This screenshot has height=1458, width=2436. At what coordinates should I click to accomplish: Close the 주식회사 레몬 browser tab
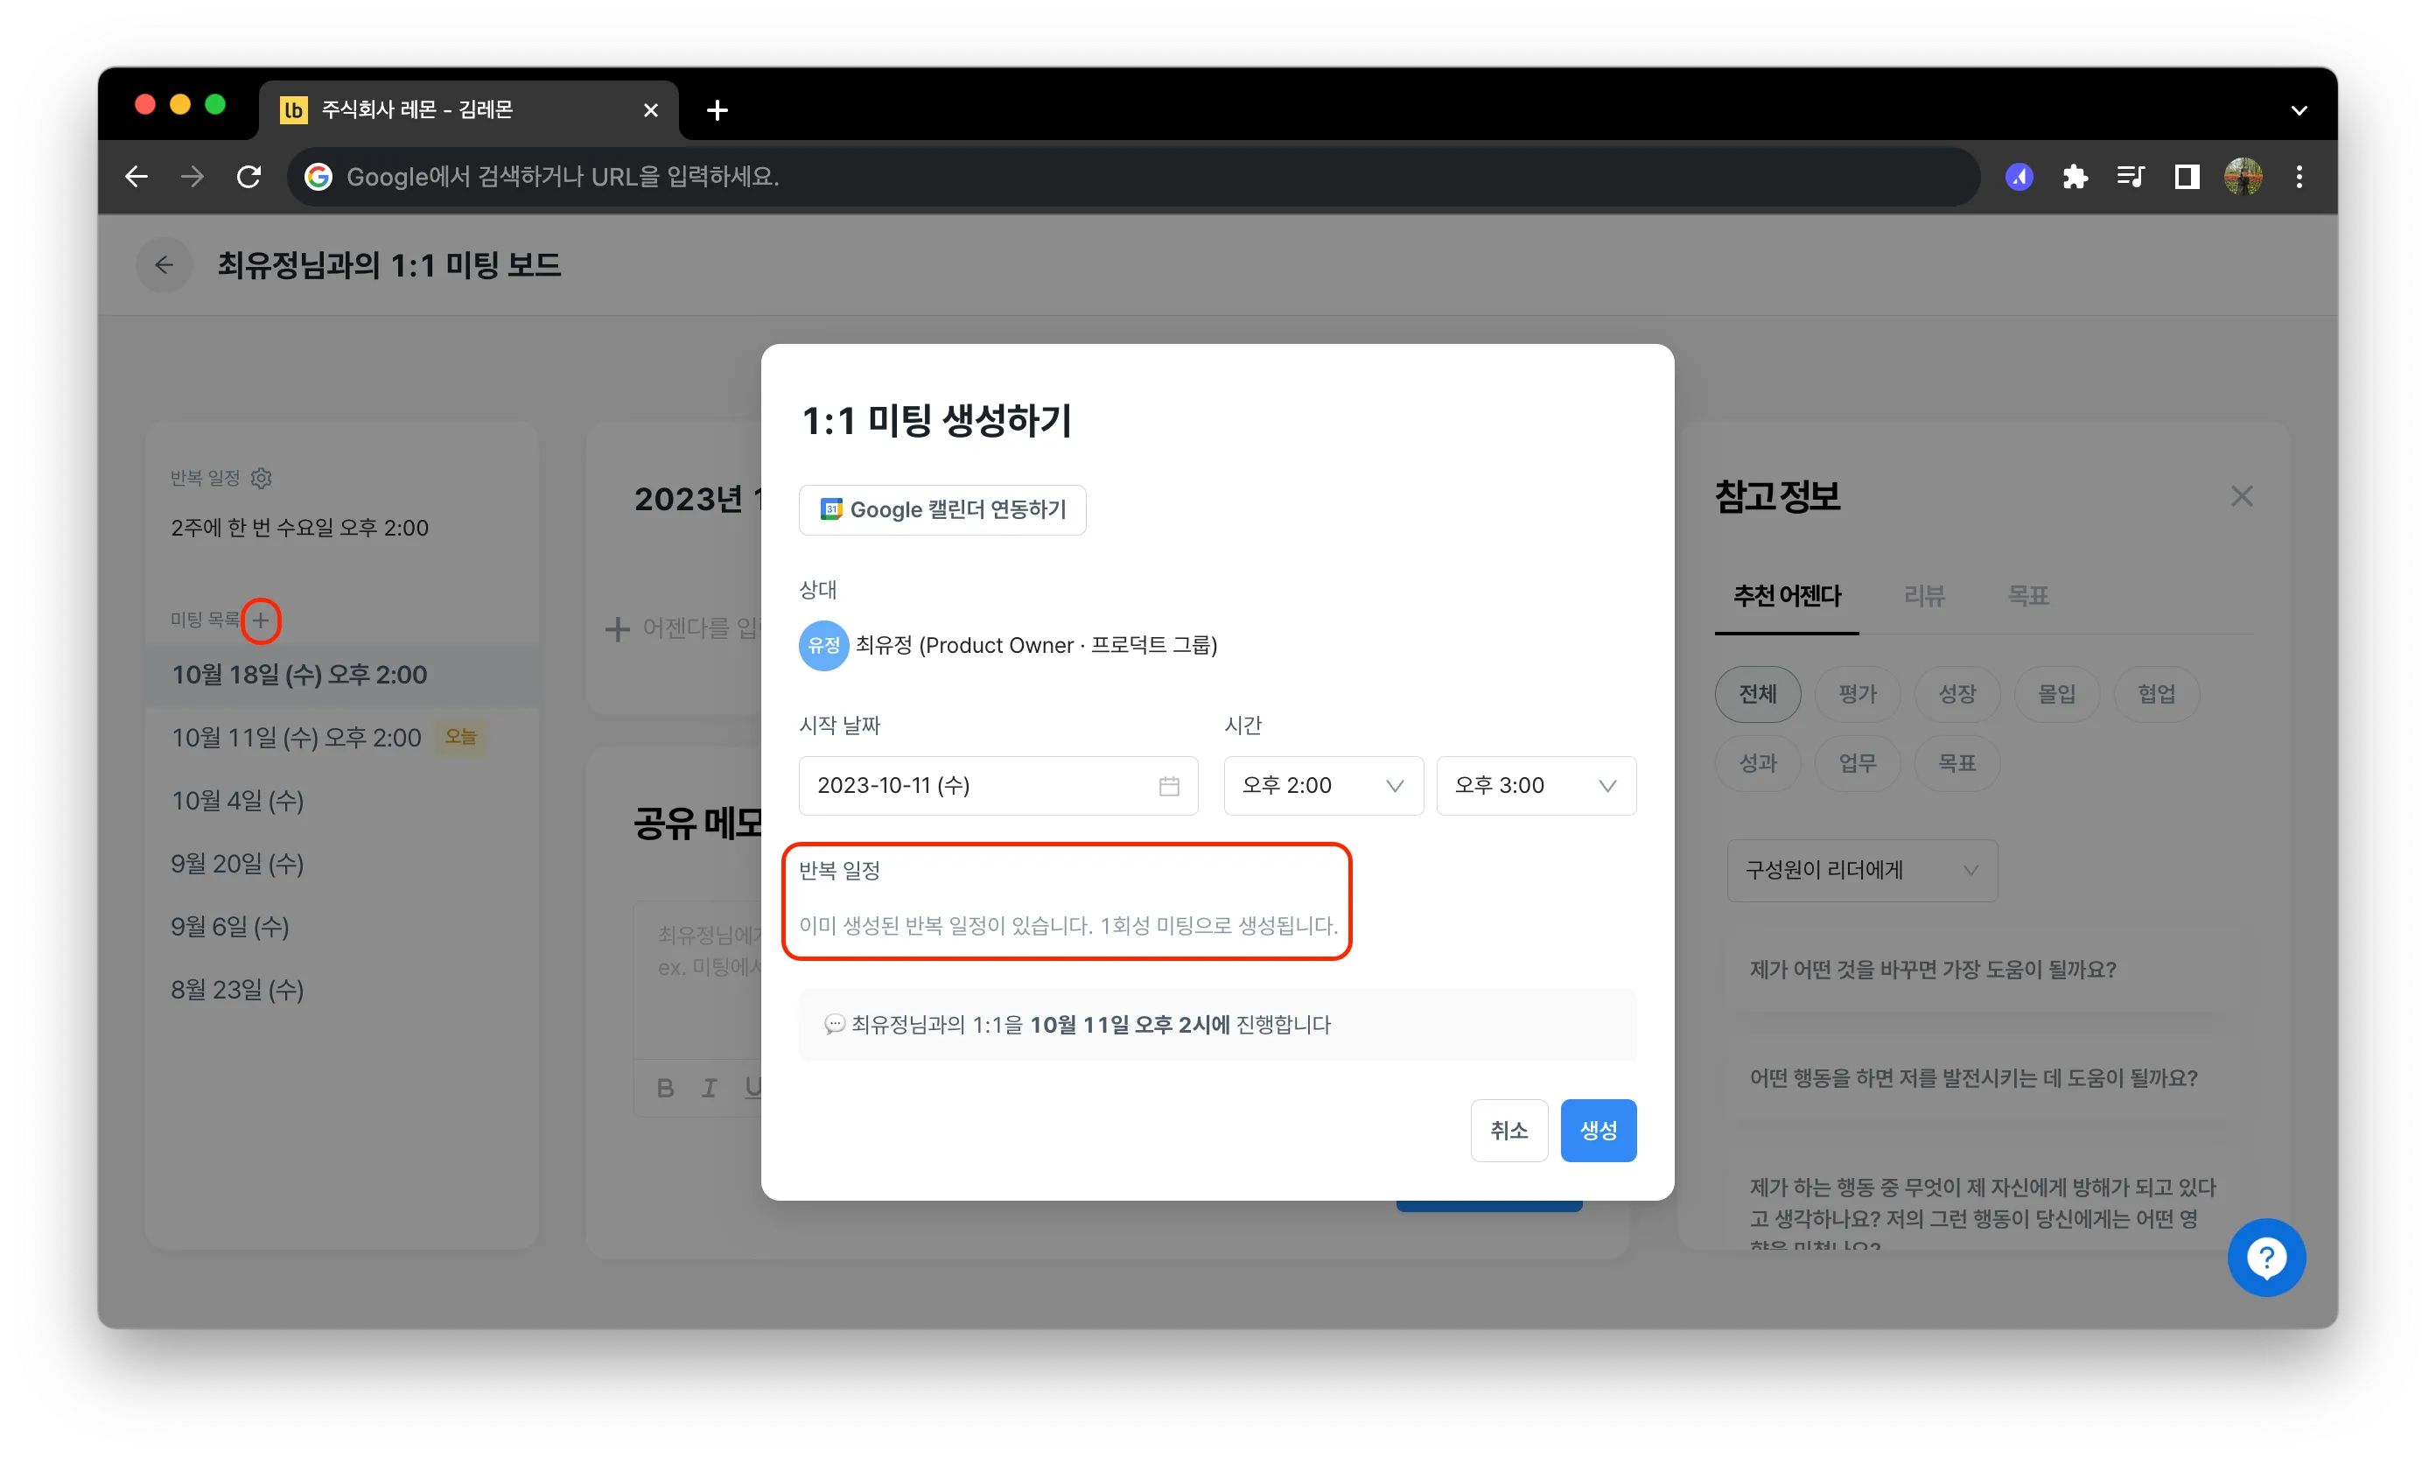coord(650,110)
